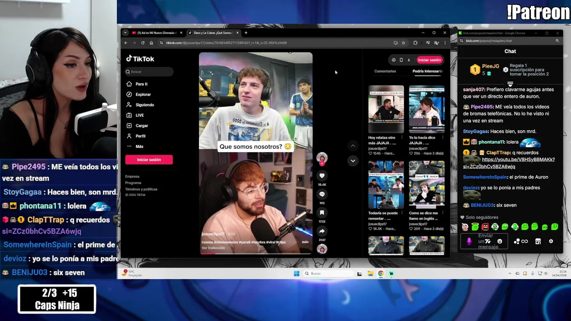Screen dimensions: 571x321
Task: Click the zoom icon in Kick popout address bar
Action: (557, 41)
